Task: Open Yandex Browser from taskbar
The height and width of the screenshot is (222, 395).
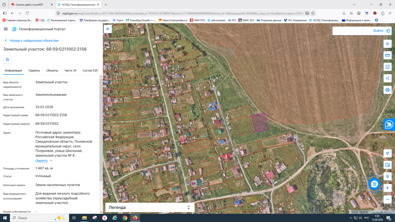Action: coord(105,218)
